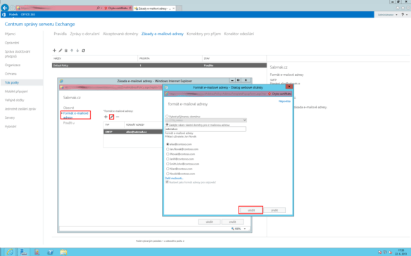Select the Jan.Novak@contoso.com format option
Image resolution: width=411 pixels, height=256 pixels.
[167, 149]
